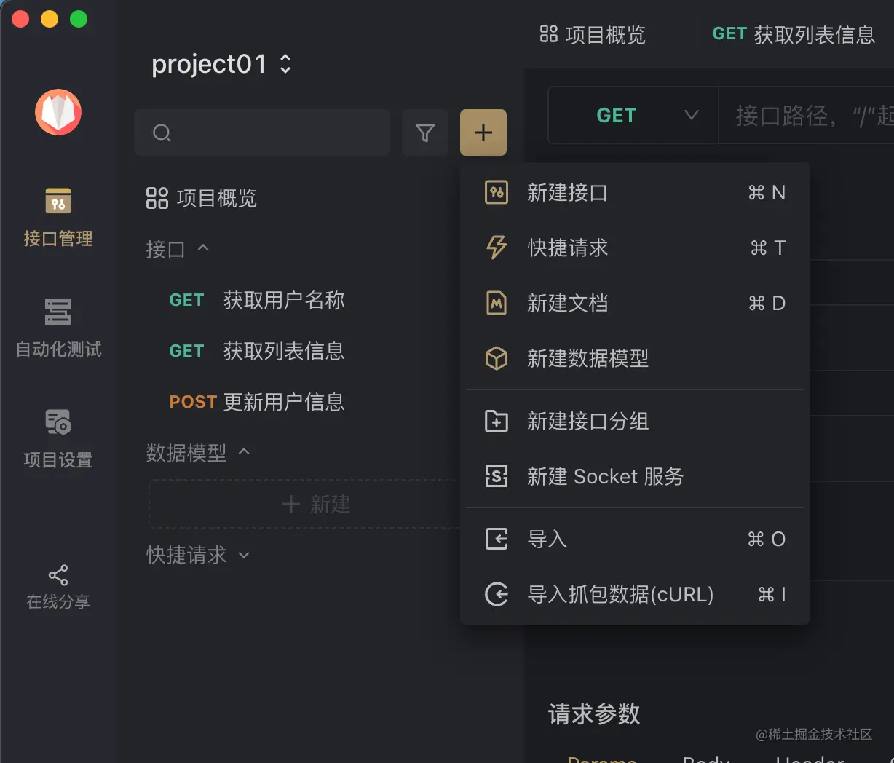Open the GET request method dropdown

pyautogui.click(x=632, y=115)
